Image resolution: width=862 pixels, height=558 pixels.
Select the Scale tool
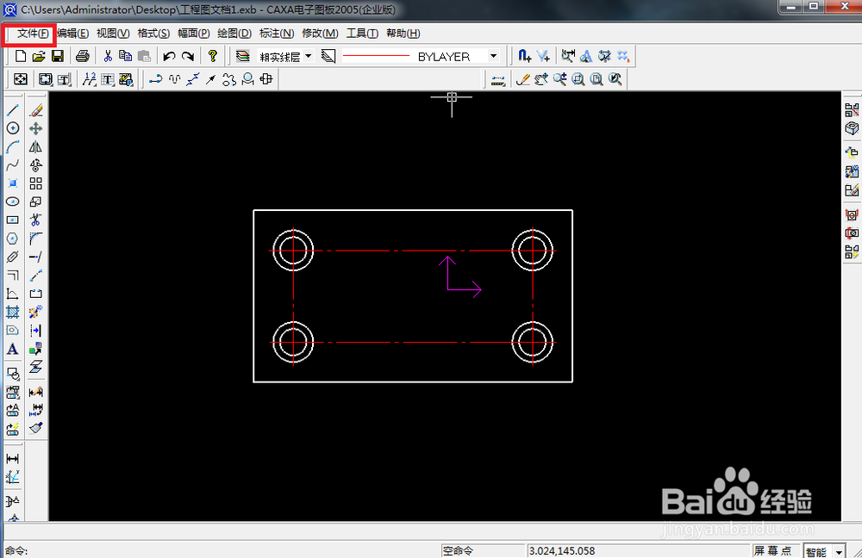tap(36, 201)
